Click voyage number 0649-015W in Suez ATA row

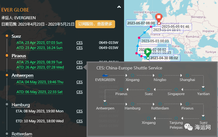(109, 43)
